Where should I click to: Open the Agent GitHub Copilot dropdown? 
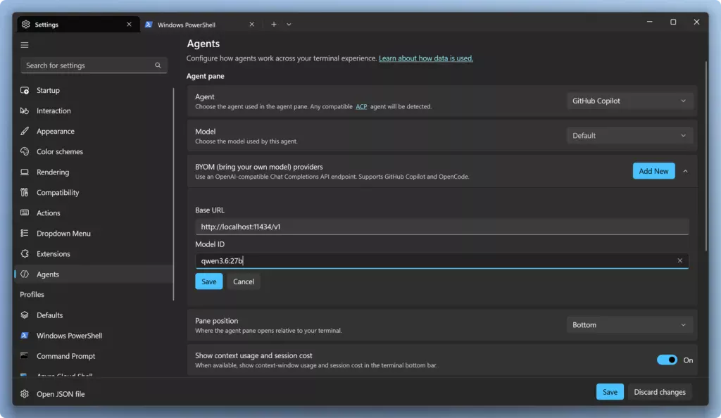(629, 101)
